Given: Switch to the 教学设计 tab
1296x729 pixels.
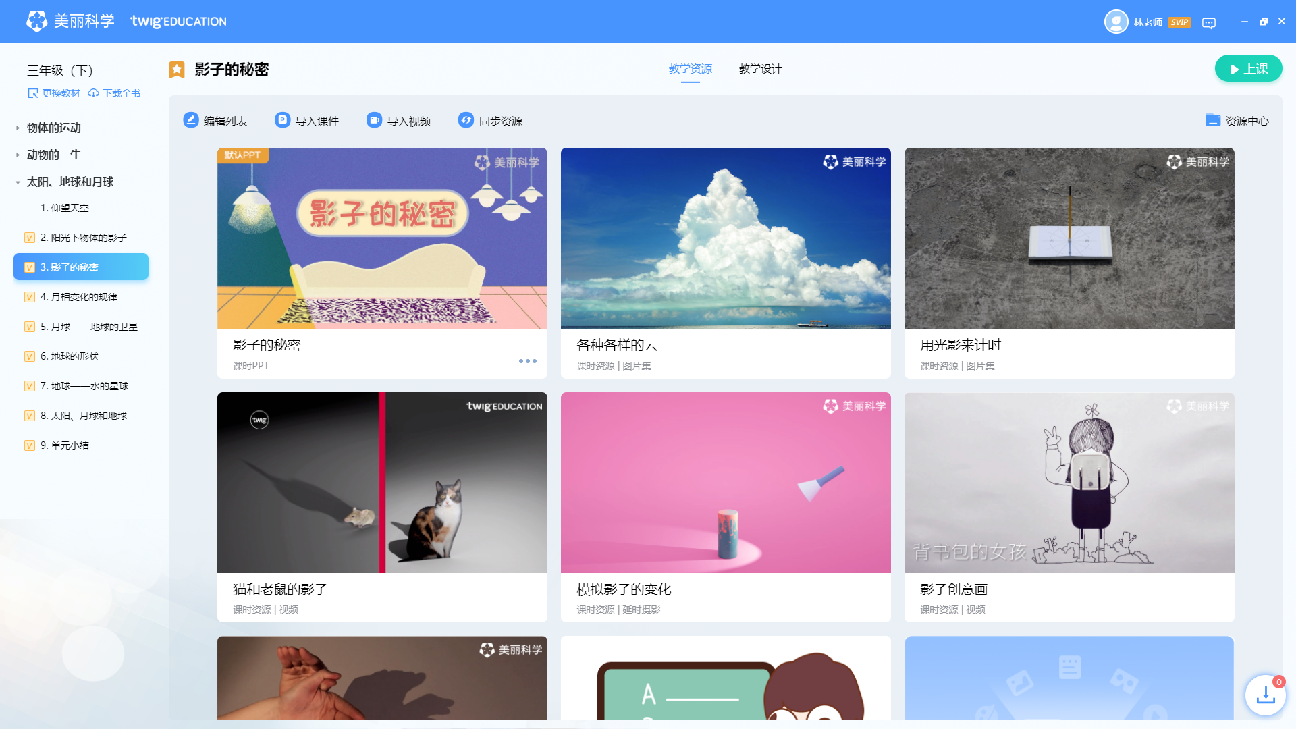Looking at the screenshot, I should pos(761,69).
